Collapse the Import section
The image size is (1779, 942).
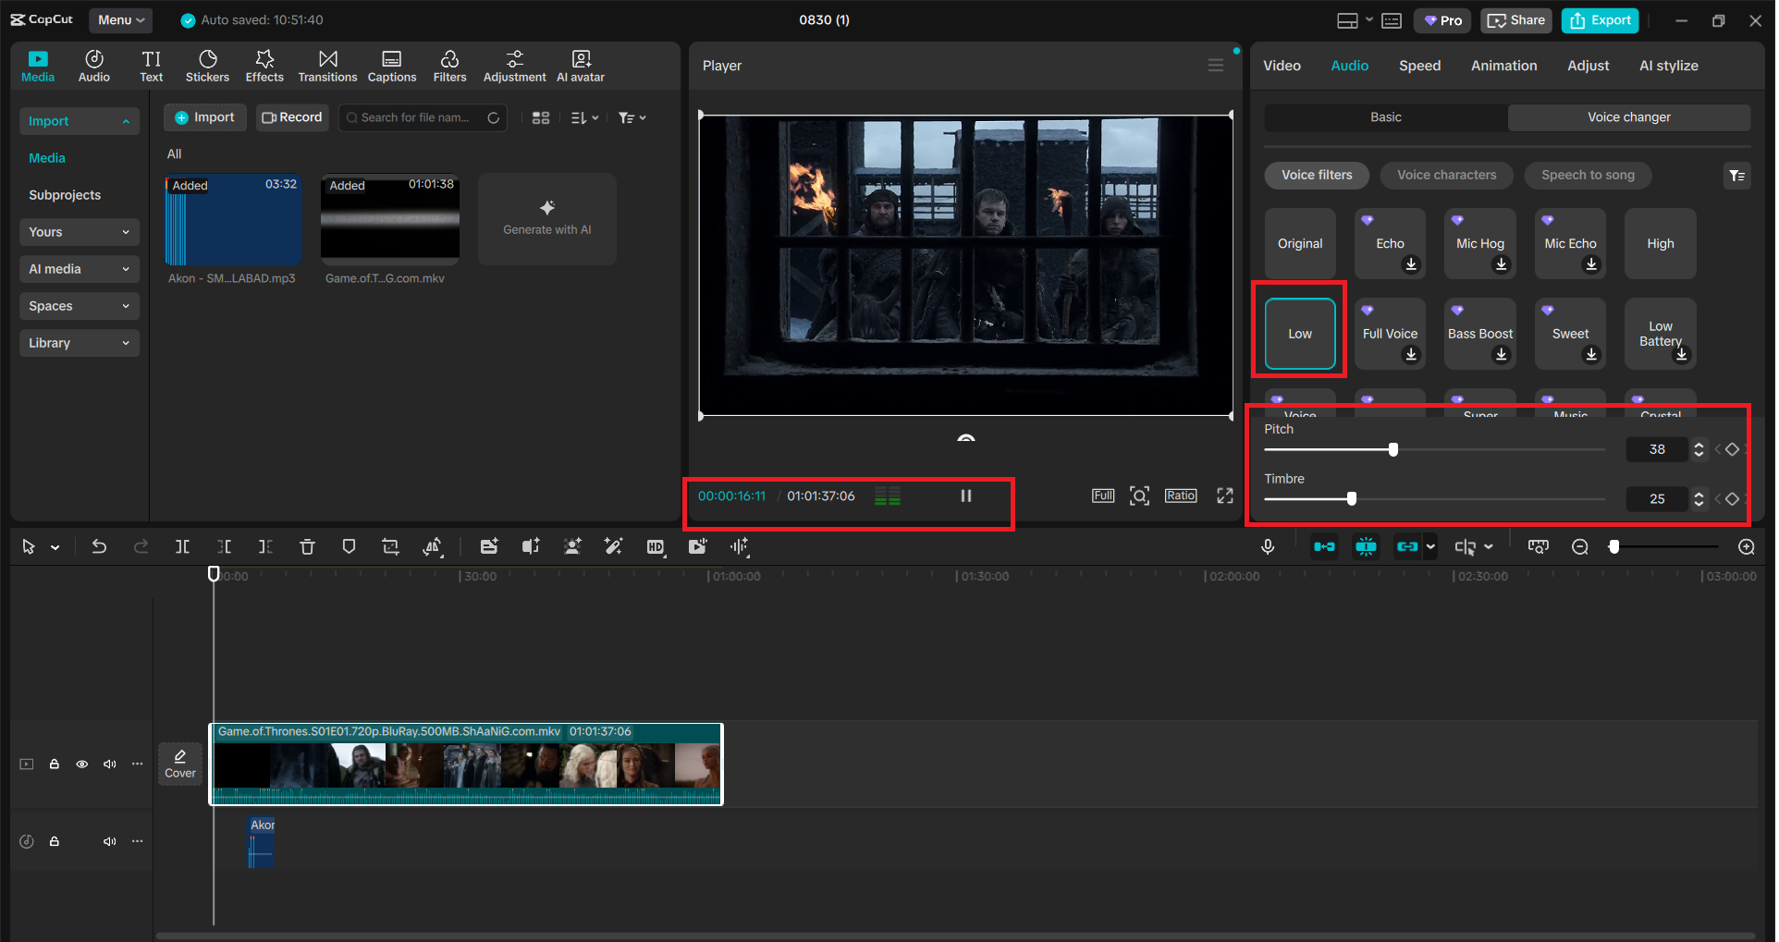pos(79,121)
